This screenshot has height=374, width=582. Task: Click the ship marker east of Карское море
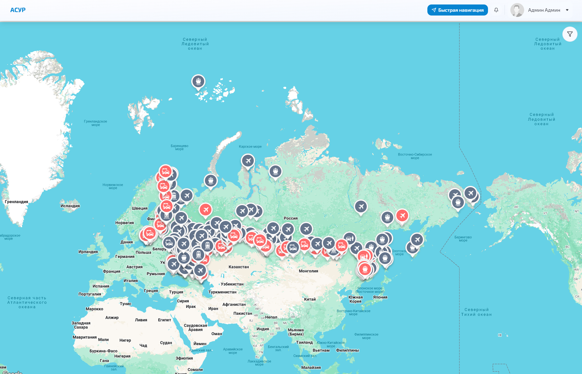275,171
